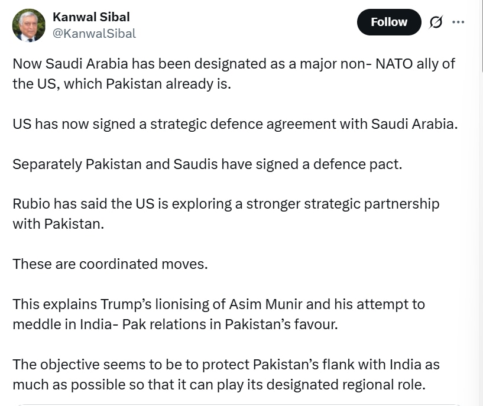Image resolution: width=483 pixels, height=406 pixels.
Task: Click the sentence about the strategic defence agreement
Action: [235, 124]
